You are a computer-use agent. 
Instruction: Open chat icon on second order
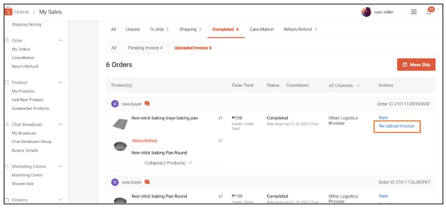coord(147,182)
